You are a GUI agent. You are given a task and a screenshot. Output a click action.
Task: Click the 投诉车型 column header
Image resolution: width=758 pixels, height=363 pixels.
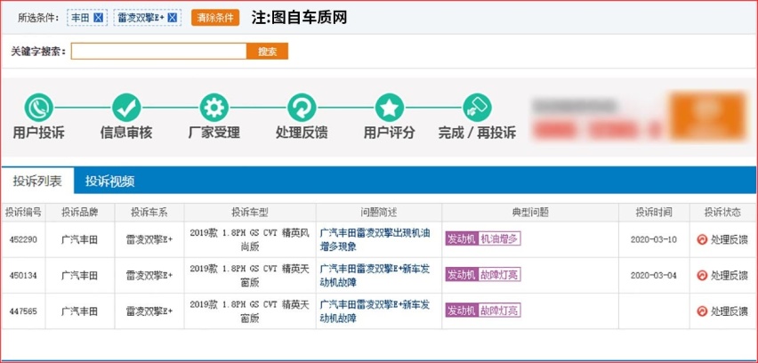click(250, 212)
